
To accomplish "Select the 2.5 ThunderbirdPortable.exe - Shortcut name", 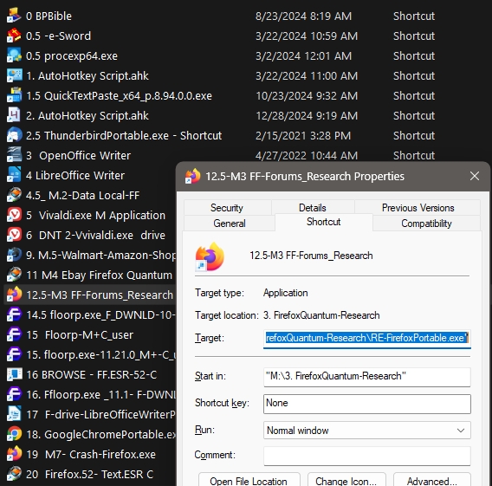I will (x=124, y=135).
